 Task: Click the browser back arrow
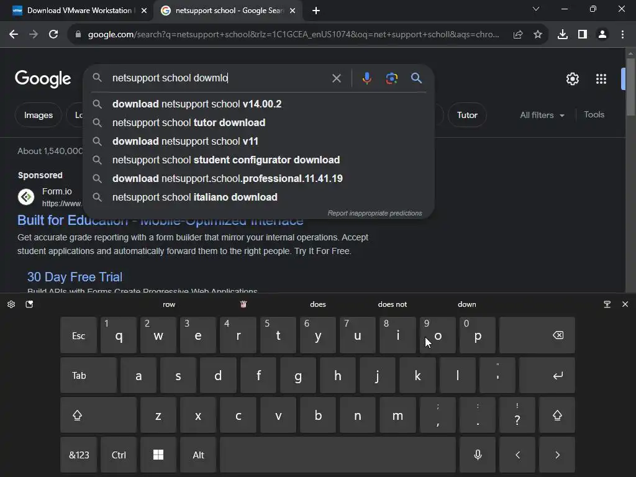pyautogui.click(x=14, y=35)
